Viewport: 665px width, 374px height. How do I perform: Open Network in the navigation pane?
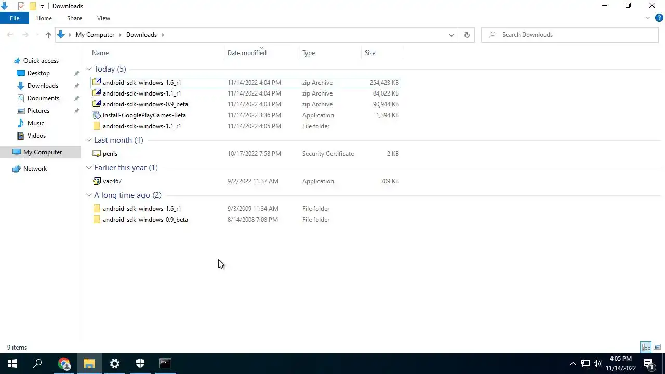click(35, 169)
